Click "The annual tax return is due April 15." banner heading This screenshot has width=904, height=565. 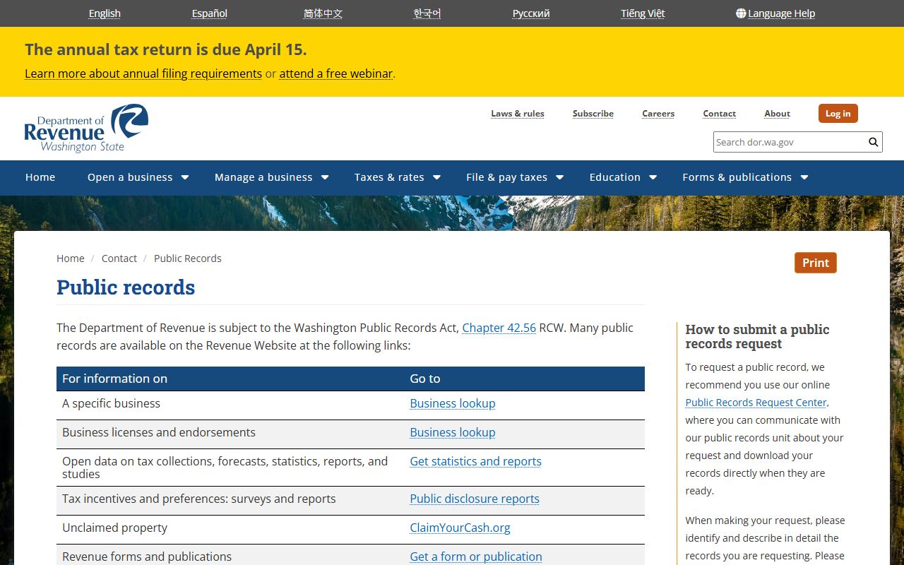tap(166, 49)
